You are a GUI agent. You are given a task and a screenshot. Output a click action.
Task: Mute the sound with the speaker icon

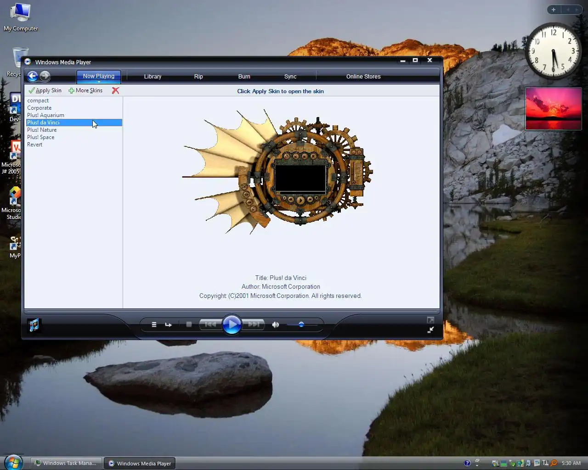(275, 325)
